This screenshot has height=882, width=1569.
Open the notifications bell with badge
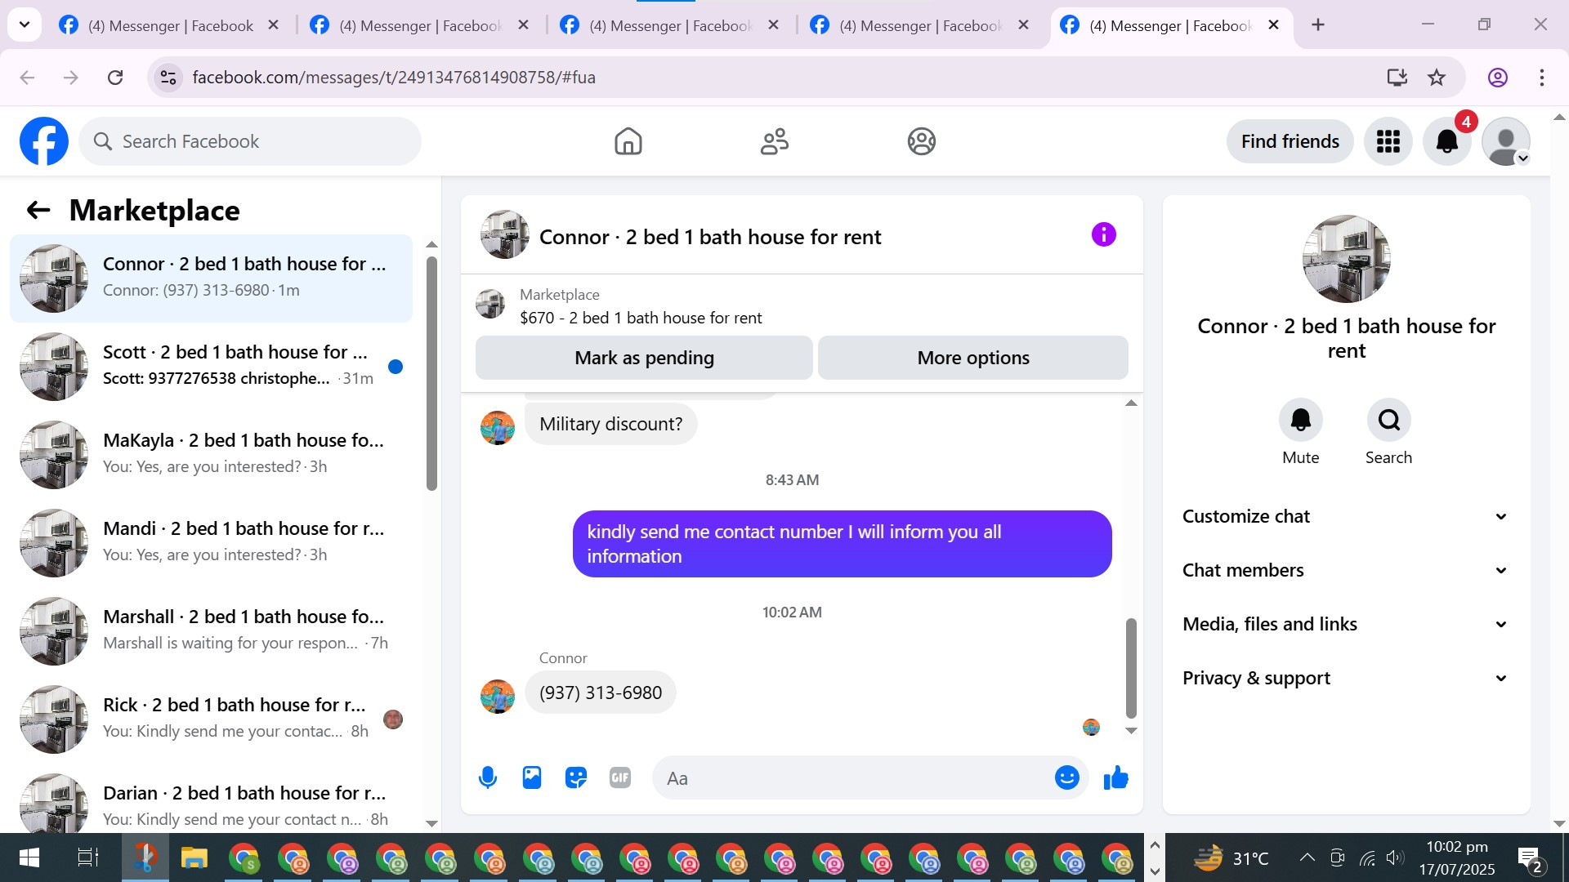(x=1447, y=141)
